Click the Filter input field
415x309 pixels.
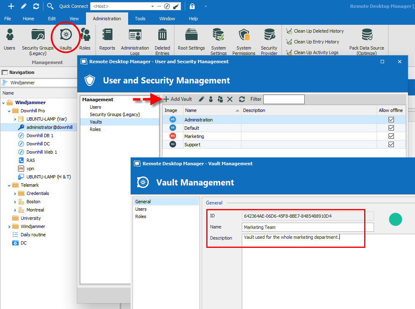(x=284, y=99)
